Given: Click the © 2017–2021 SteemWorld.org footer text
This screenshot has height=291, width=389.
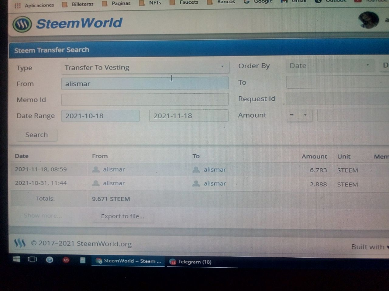Looking at the screenshot, I should [81, 244].
